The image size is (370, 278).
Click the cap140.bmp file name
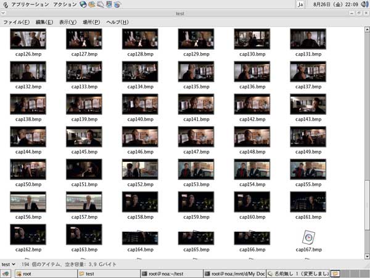click(x=141, y=119)
